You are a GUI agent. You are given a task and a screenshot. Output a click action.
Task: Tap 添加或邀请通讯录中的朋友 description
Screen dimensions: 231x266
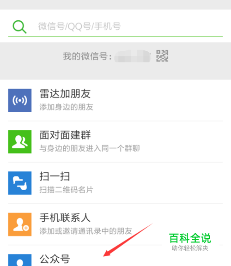click(x=86, y=231)
